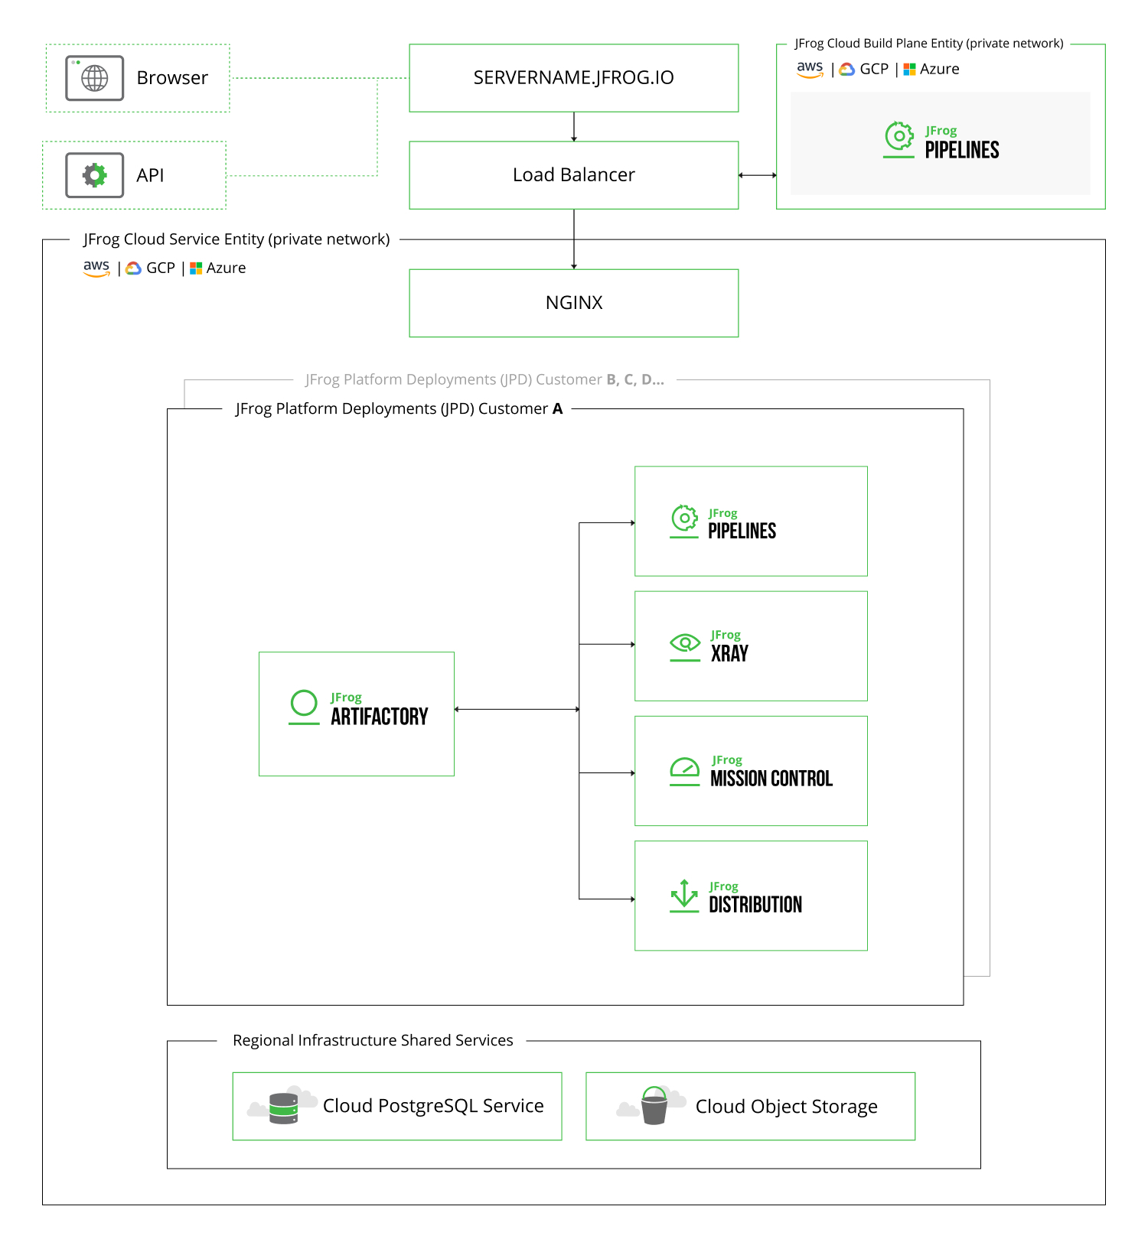Viewport: 1148px width, 1239px height.
Task: Click the API gear icon
Action: 94,175
